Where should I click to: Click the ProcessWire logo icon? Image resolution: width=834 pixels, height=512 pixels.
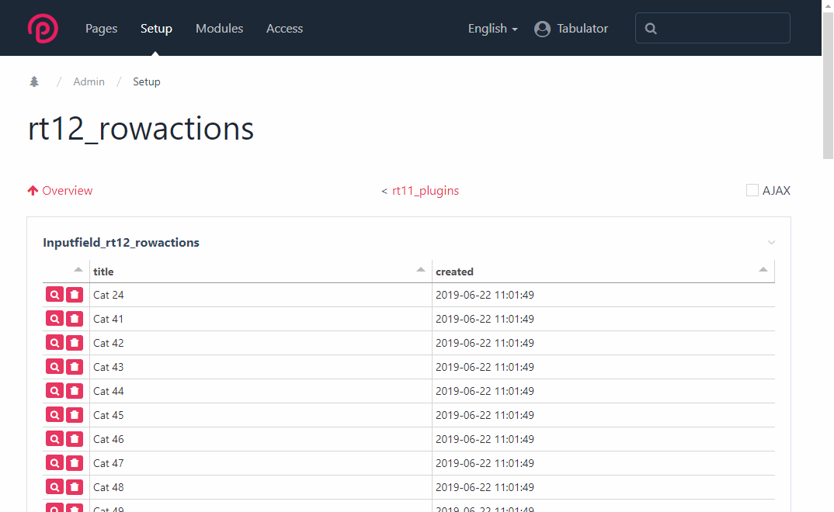43,28
